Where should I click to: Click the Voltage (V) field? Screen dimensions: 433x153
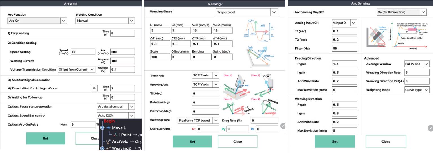[x=122, y=69]
